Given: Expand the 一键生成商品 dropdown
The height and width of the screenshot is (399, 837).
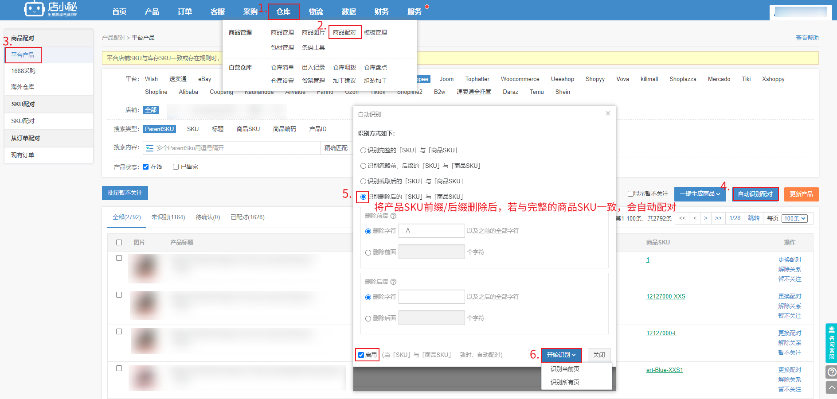Looking at the screenshot, I should pyautogui.click(x=700, y=194).
